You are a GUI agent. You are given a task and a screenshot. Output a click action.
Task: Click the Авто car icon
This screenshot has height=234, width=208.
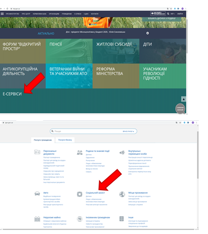(x=37, y=194)
